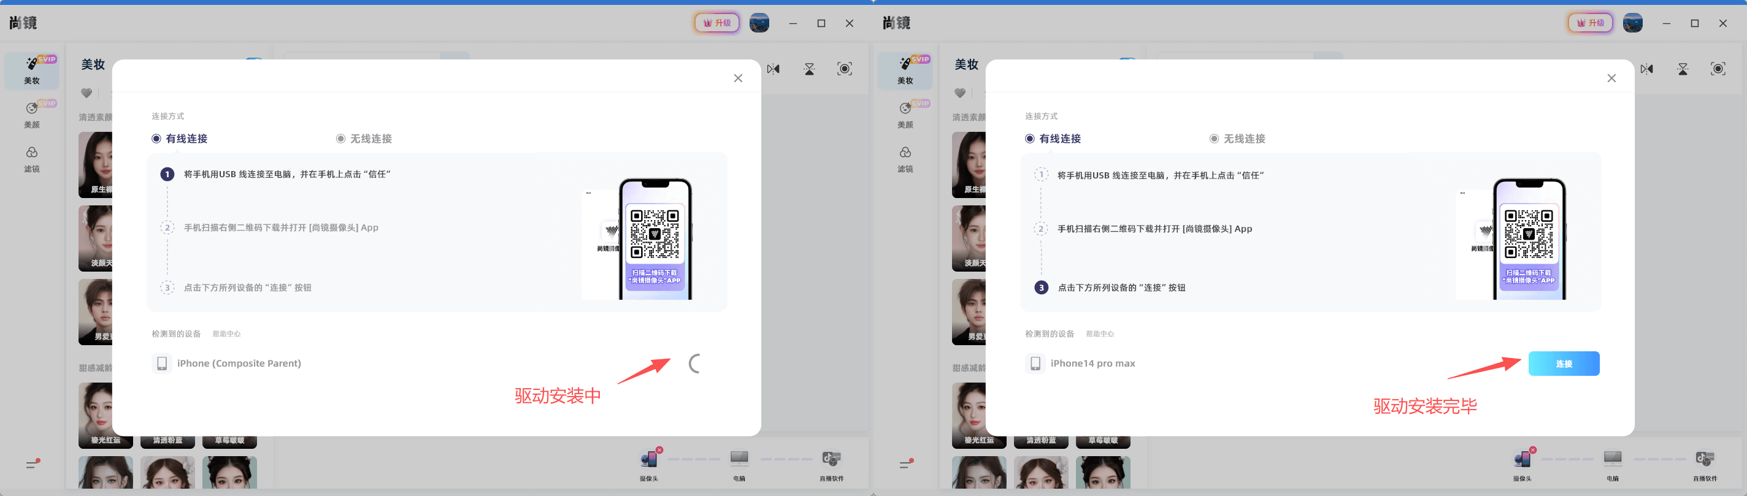The image size is (1747, 496).
Task: Click heart favorites icon in iPhone14 pro max window
Action: point(961,94)
